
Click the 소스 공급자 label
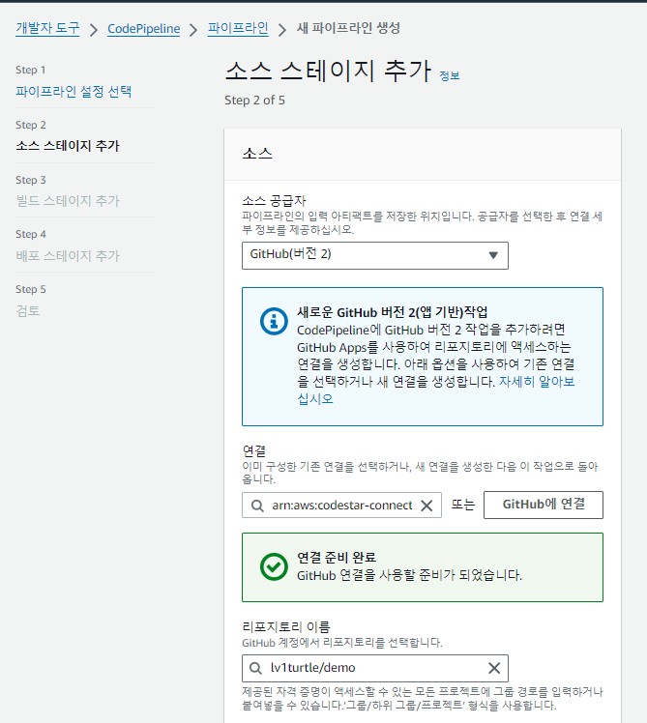pos(274,201)
